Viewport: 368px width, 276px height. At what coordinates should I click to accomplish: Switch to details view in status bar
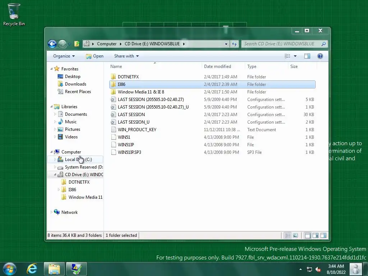tap(288, 235)
